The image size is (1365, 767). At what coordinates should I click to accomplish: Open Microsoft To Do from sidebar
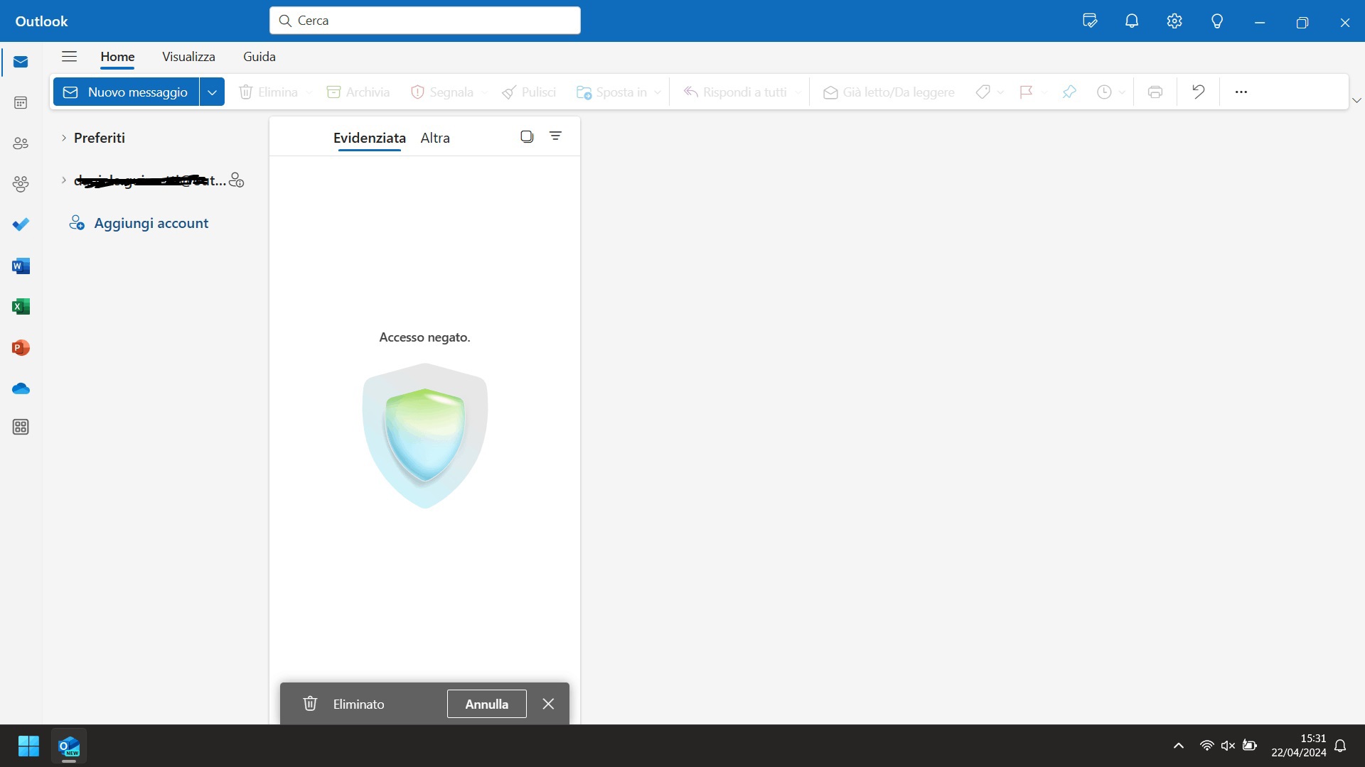[x=21, y=224]
